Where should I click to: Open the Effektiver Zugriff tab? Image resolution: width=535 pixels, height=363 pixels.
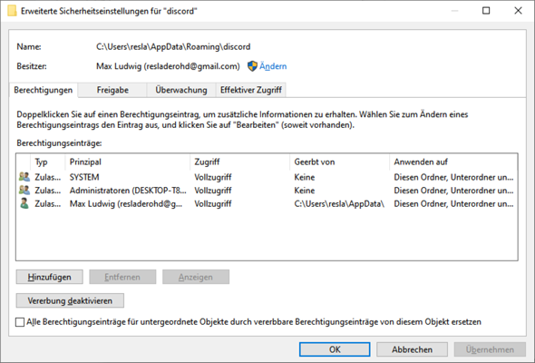tap(251, 90)
